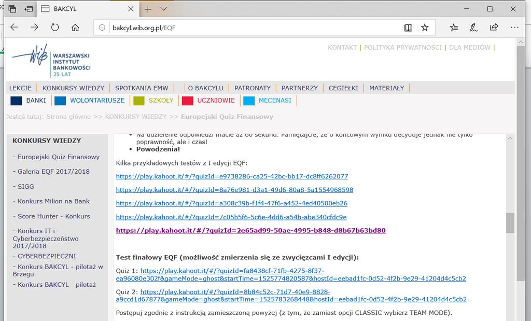
Task: Open SIGG in the sidebar
Action: [x=26, y=186]
